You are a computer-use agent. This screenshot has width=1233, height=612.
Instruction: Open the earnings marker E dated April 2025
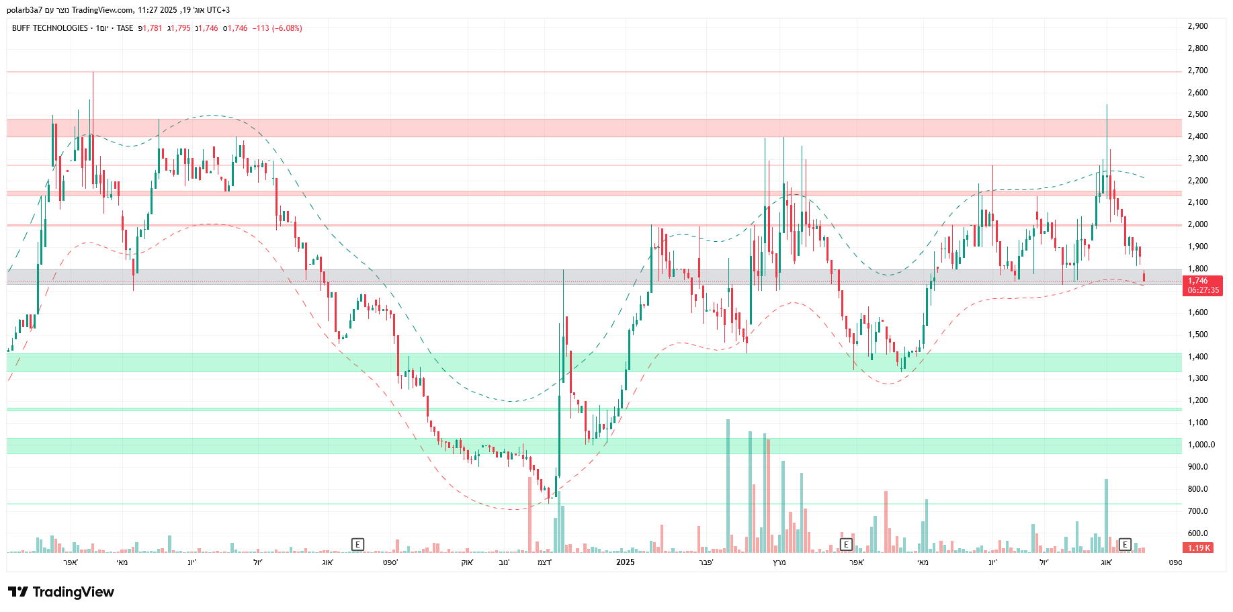(847, 544)
